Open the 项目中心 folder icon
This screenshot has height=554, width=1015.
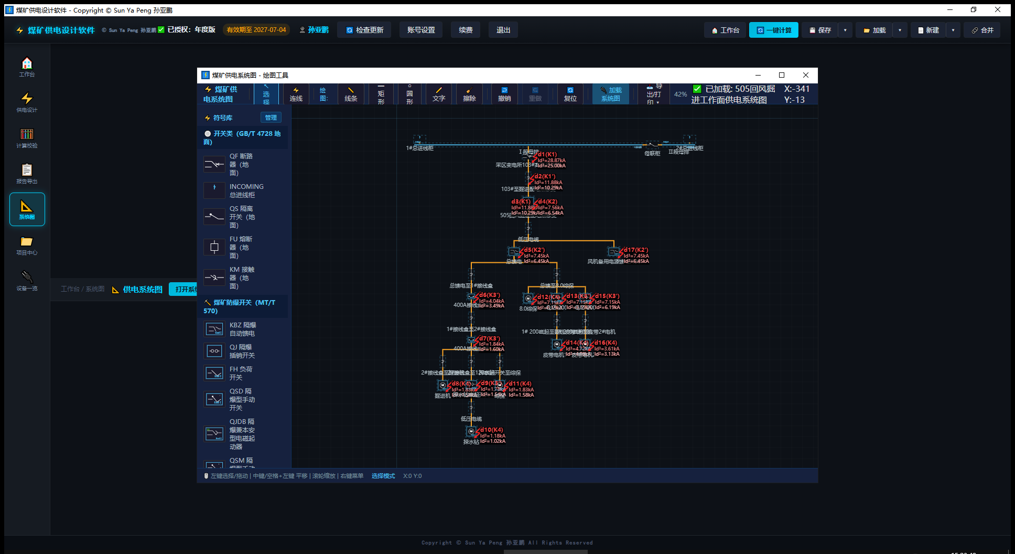pos(27,241)
